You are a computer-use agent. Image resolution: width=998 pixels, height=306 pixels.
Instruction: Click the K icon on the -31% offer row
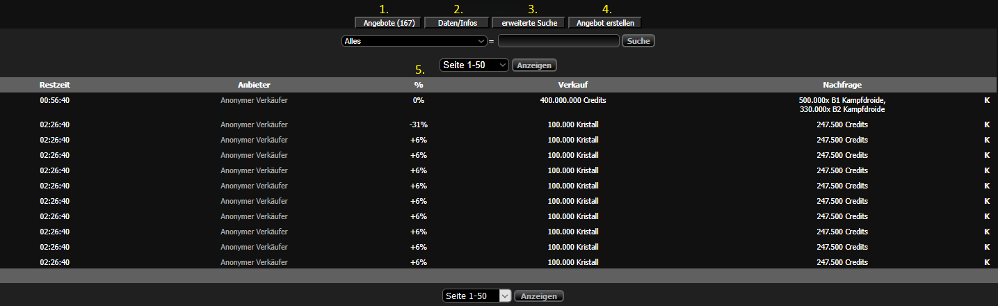click(x=986, y=124)
